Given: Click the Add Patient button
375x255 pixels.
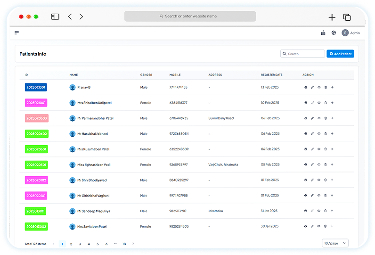Looking at the screenshot, I should pos(340,54).
